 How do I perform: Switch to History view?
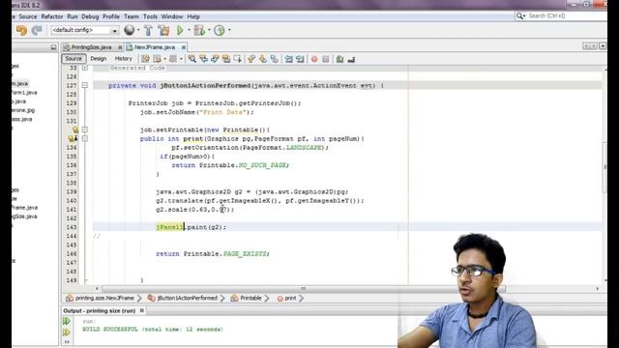pyautogui.click(x=123, y=59)
